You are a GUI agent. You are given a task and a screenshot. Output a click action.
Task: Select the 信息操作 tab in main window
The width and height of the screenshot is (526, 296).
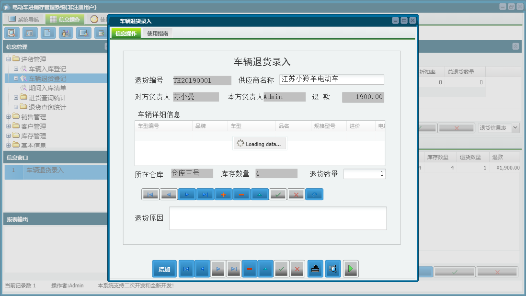[65, 20]
